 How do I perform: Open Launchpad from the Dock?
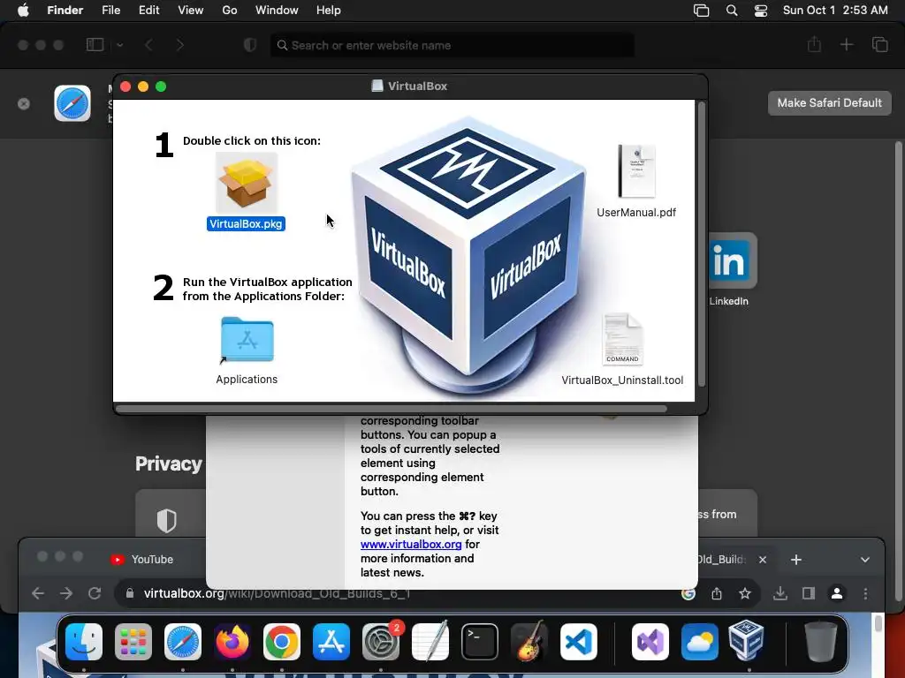(133, 642)
